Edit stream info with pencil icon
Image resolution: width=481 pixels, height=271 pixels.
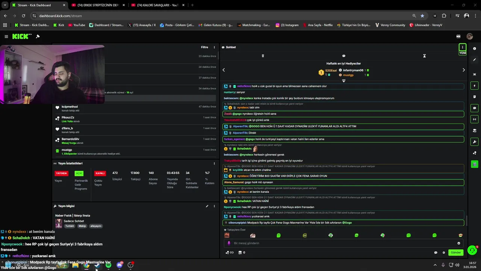[207, 206]
